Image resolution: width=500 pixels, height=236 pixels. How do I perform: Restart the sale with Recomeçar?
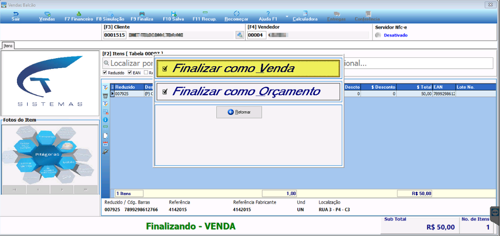(236, 16)
